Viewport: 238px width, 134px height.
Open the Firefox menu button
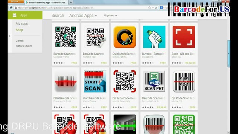point(16,1)
